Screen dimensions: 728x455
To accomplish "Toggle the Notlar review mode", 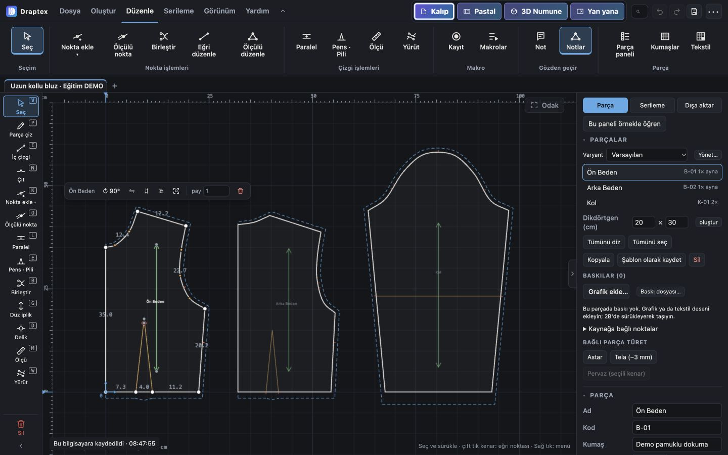I will point(575,40).
